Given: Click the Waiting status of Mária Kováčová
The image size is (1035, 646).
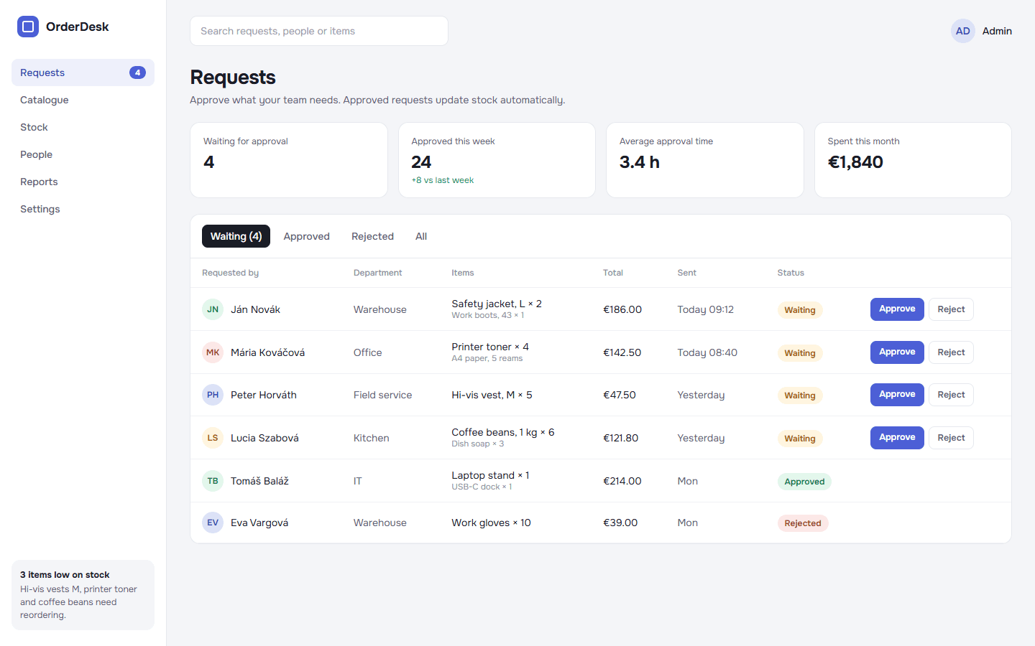Looking at the screenshot, I should [x=800, y=353].
